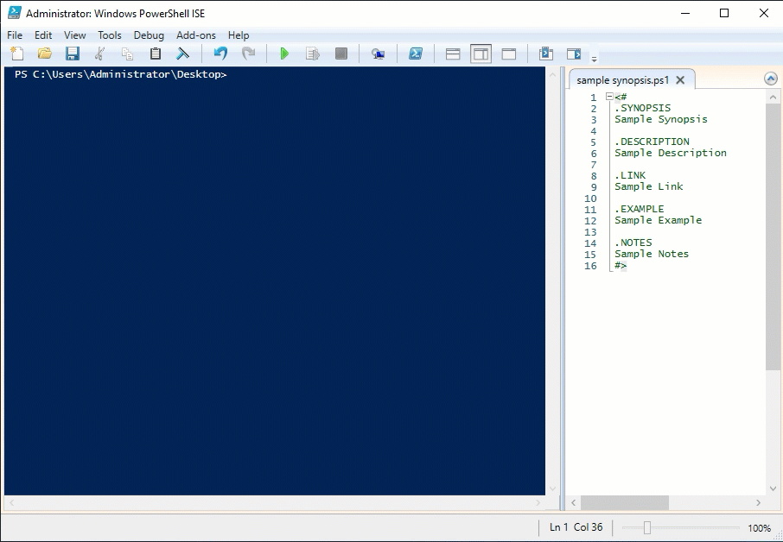
Task: Click the Cut scissors icon
Action: tap(100, 54)
